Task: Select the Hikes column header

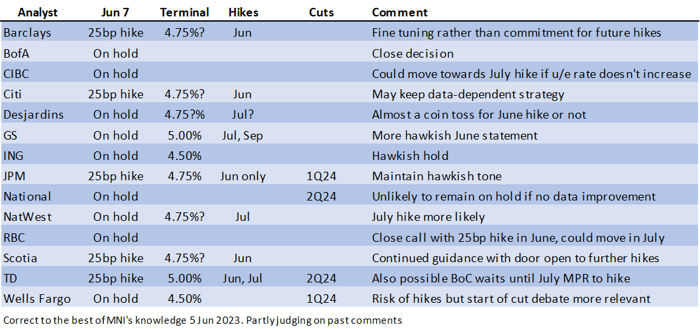Action: point(243,12)
